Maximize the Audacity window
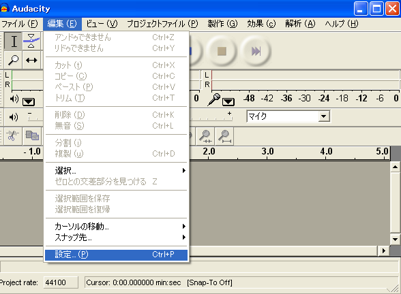The image size is (401, 294). pyautogui.click(x=376, y=9)
